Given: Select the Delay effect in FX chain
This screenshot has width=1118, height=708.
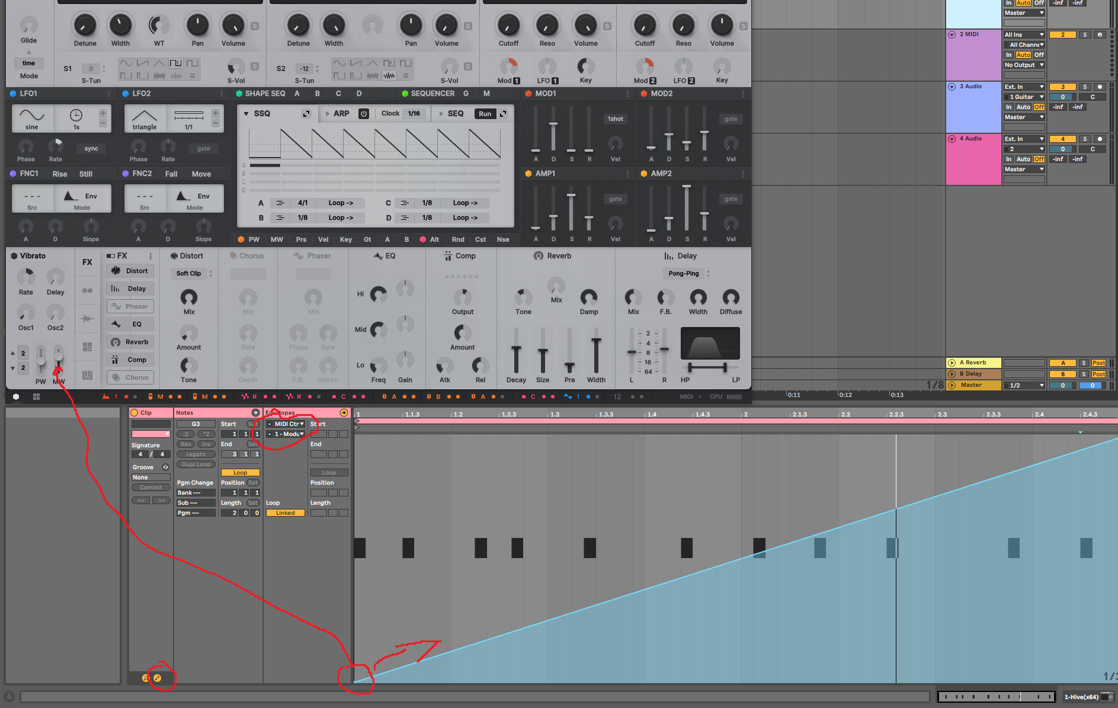Looking at the screenshot, I should click(130, 289).
